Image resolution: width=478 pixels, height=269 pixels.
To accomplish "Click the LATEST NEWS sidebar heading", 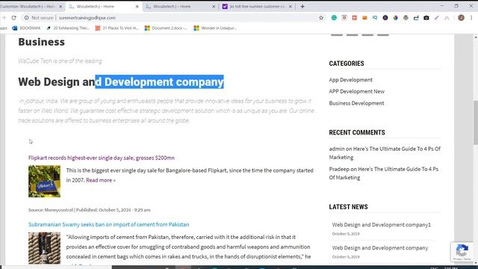I will [x=348, y=207].
